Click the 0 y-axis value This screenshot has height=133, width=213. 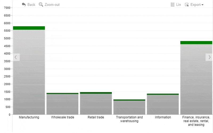(x=10, y=115)
